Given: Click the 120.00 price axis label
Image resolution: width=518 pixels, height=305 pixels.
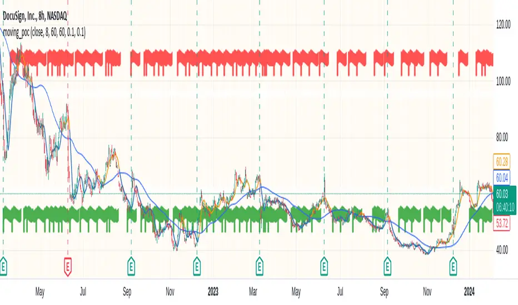Looking at the screenshot, I should click(503, 25).
